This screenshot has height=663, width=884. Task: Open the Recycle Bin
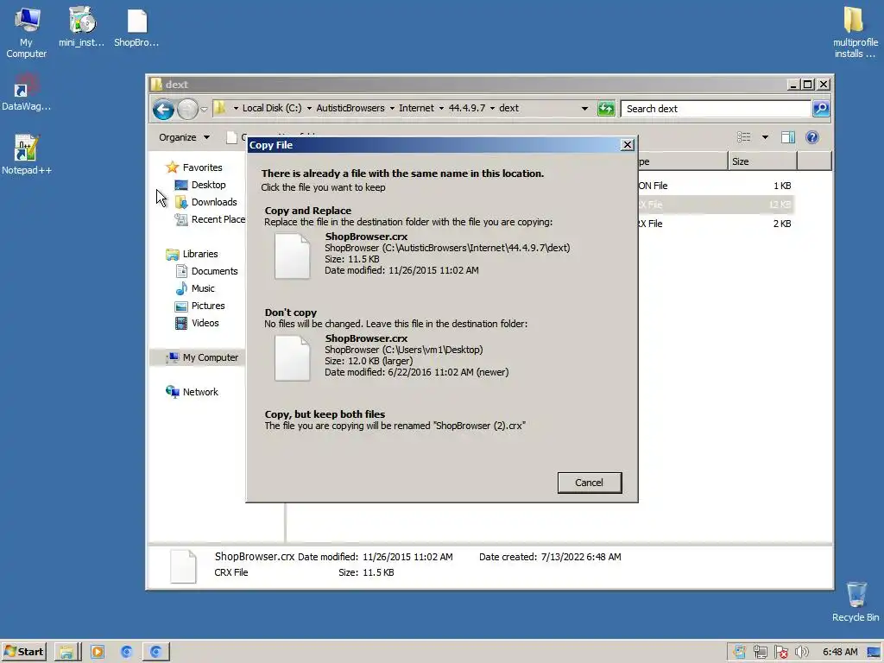click(856, 602)
